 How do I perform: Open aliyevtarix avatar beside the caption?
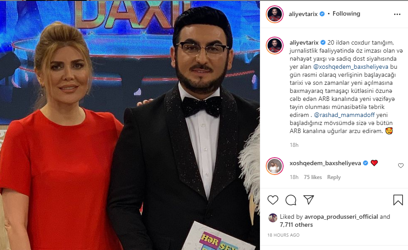[275, 45]
